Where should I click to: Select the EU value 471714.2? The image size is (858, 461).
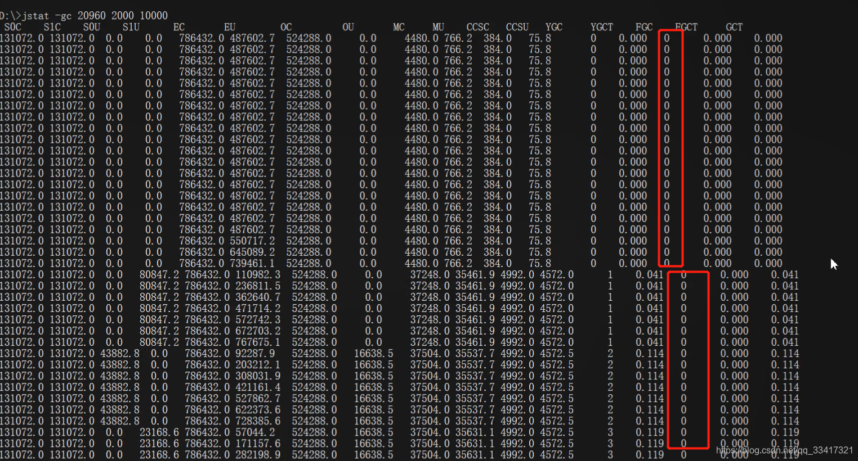click(258, 308)
